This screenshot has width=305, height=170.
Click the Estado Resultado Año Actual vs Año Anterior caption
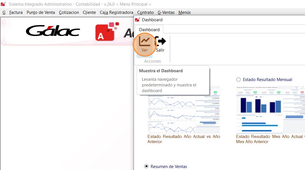(x=184, y=139)
